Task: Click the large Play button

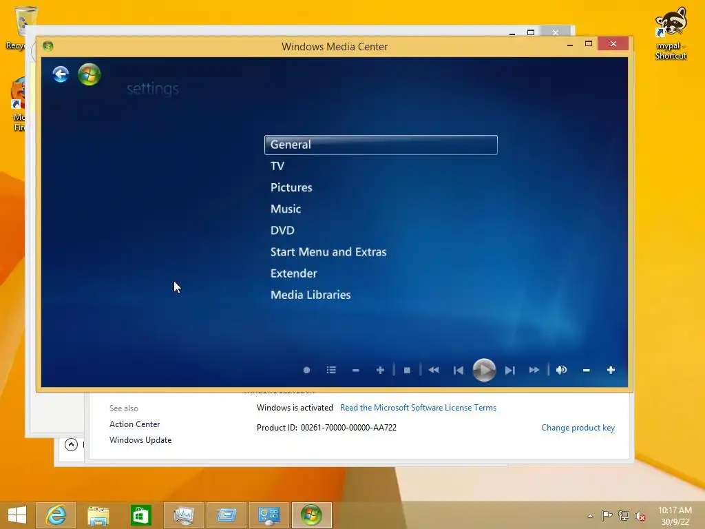Action: 484,370
